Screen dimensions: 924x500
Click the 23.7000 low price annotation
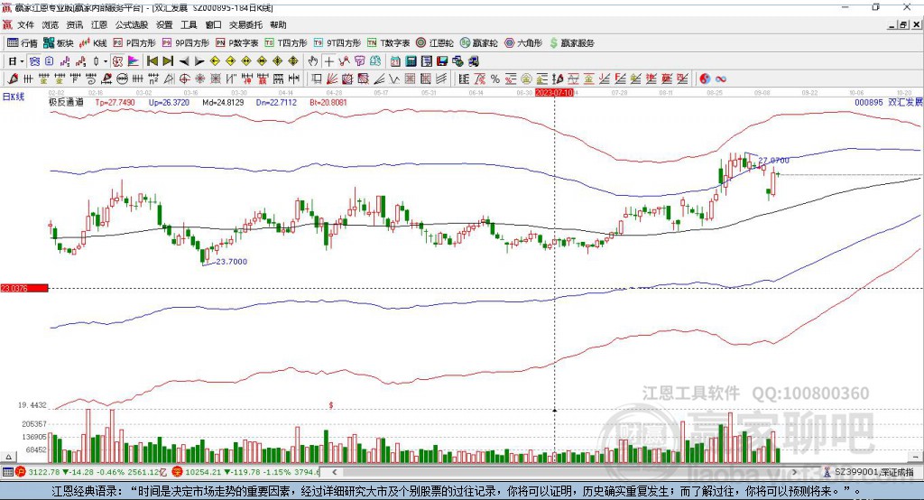[x=232, y=261]
